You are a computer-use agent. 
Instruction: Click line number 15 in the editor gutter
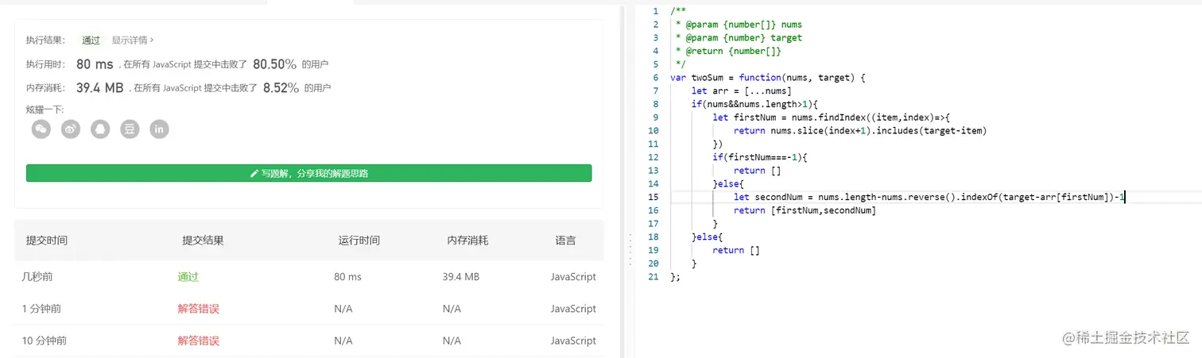(x=653, y=197)
